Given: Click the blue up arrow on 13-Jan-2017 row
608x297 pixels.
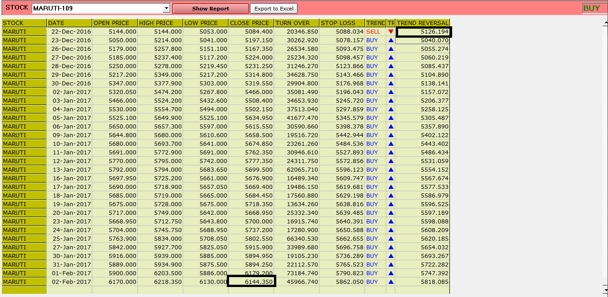Looking at the screenshot, I should click(391, 170).
